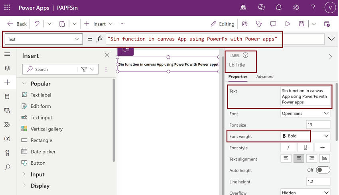Open the Copilot icon in header
Image resolution: width=339 pixels, height=195 pixels.
pos(261,8)
